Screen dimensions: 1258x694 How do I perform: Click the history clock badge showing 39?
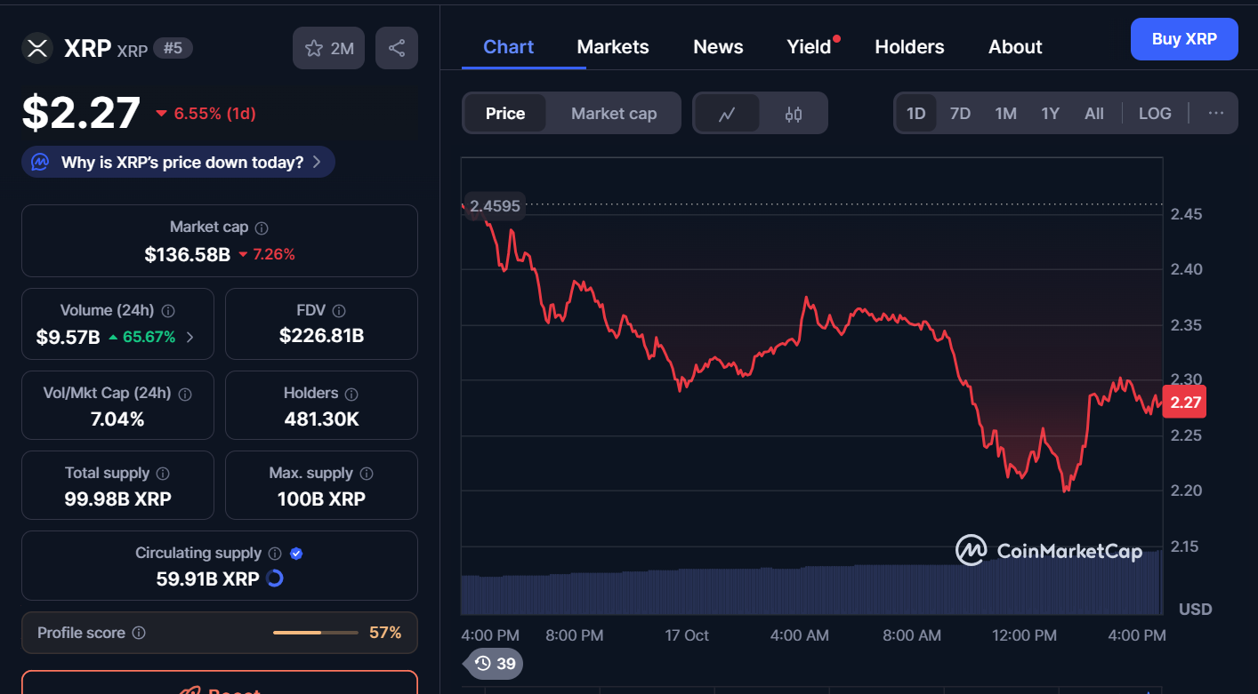click(x=495, y=663)
